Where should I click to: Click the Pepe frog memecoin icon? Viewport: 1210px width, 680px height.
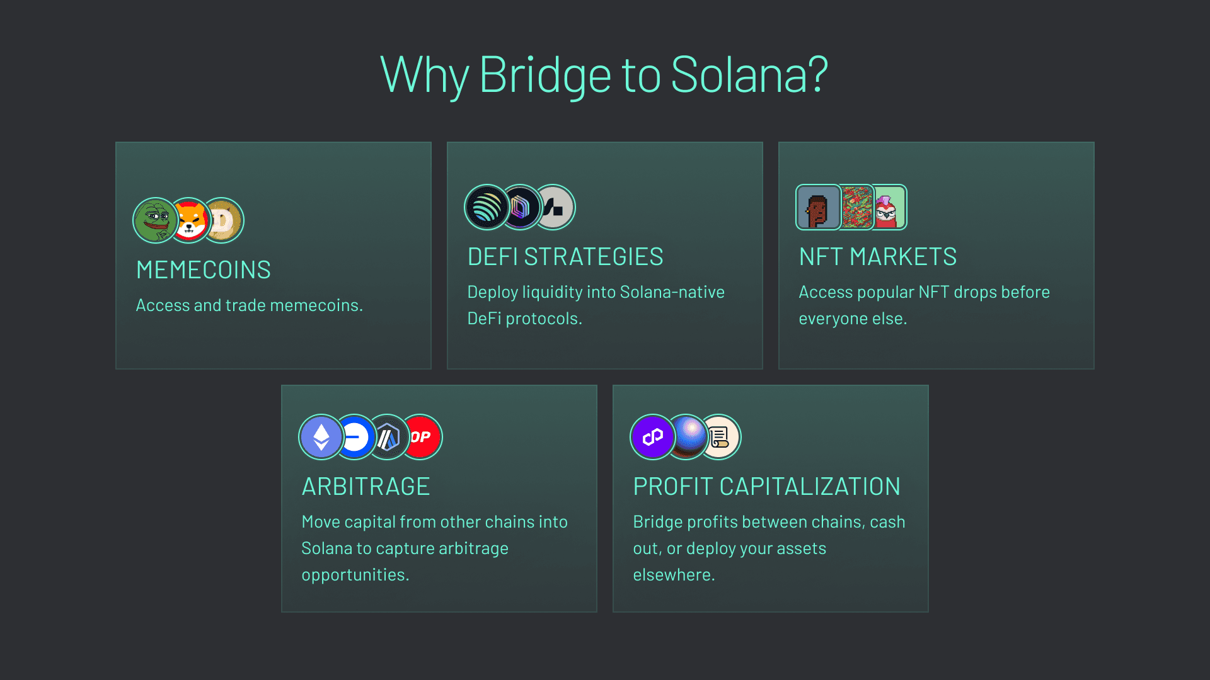[154, 220]
